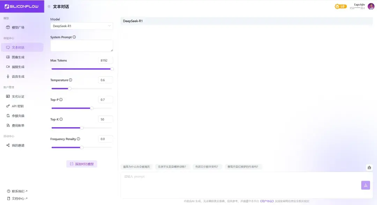The height and width of the screenshot is (205, 377).
Task: Clear the conversation with the broom icon
Action: pyautogui.click(x=369, y=167)
